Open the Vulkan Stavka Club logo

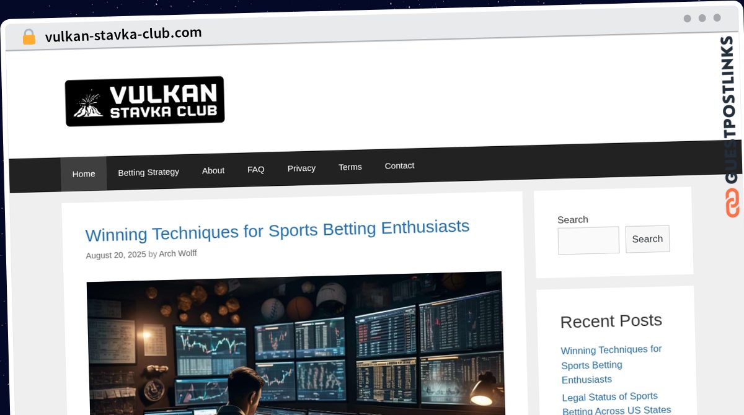coord(144,102)
